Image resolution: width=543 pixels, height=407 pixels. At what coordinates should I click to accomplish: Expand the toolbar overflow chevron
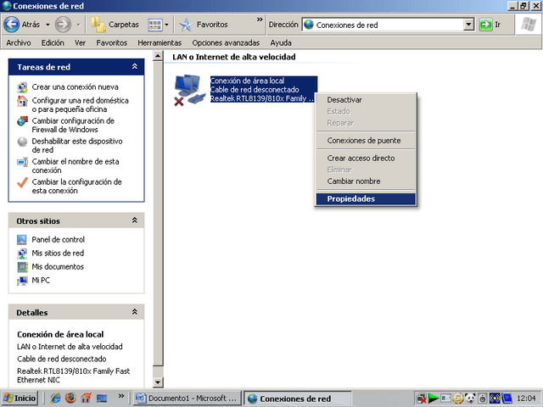click(260, 20)
